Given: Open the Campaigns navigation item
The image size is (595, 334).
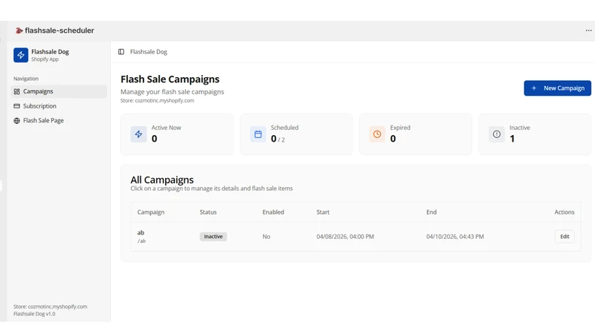Looking at the screenshot, I should (59, 91).
